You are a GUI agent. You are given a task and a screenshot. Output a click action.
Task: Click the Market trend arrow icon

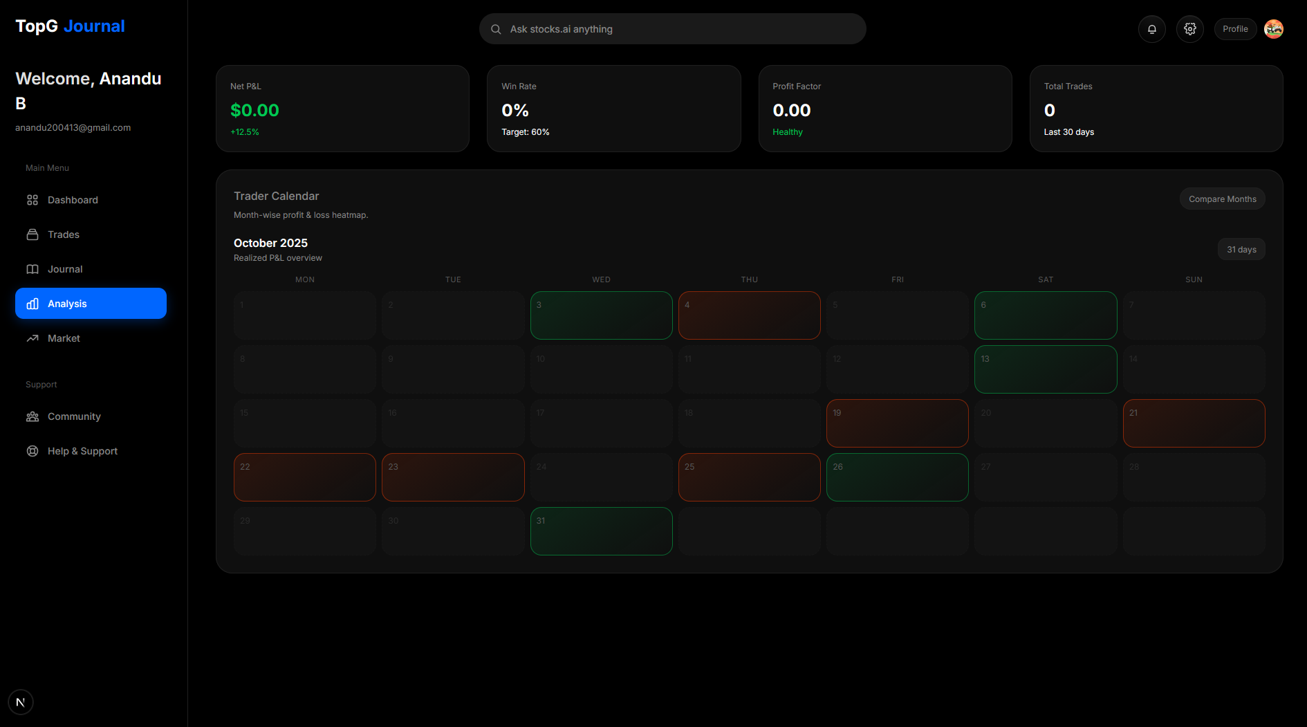(x=33, y=338)
